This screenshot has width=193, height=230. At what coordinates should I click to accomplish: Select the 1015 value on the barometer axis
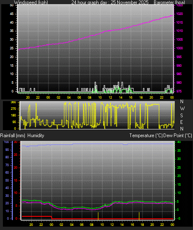(179, 22)
